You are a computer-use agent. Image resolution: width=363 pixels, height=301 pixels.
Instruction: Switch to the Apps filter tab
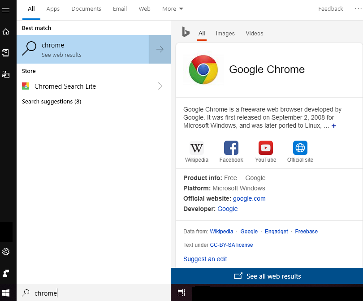tap(53, 9)
